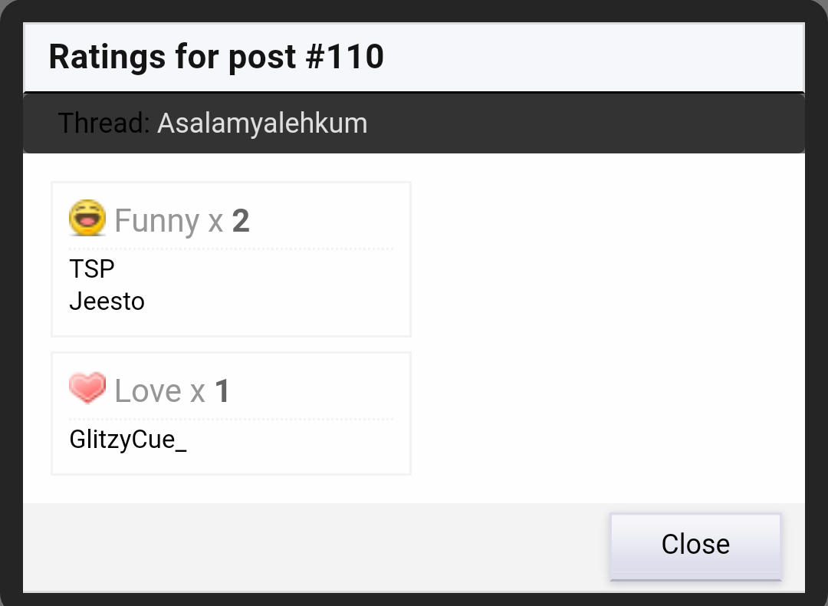Open TSP's user profile
Image resolution: width=828 pixels, height=606 pixels.
92,269
